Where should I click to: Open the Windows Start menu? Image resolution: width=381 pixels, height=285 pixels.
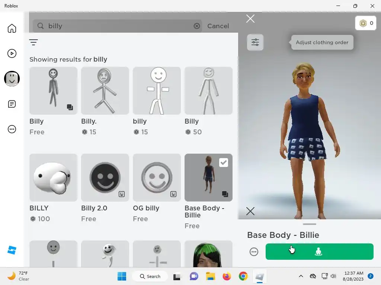[122, 276]
